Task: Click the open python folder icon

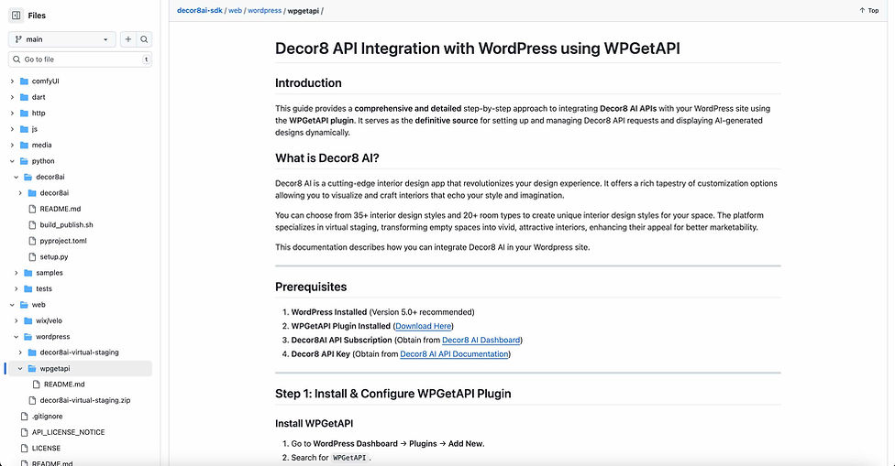Action: pyautogui.click(x=24, y=161)
